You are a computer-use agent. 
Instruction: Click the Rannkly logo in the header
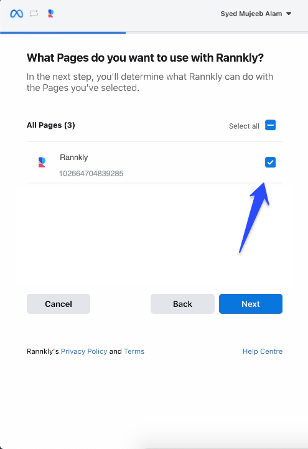tap(51, 14)
